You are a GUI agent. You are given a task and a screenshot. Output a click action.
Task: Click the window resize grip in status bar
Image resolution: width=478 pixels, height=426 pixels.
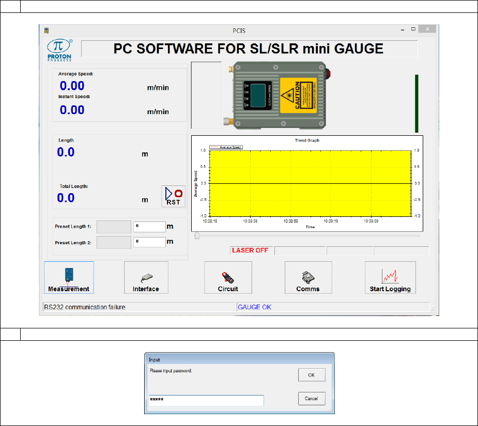click(433, 309)
